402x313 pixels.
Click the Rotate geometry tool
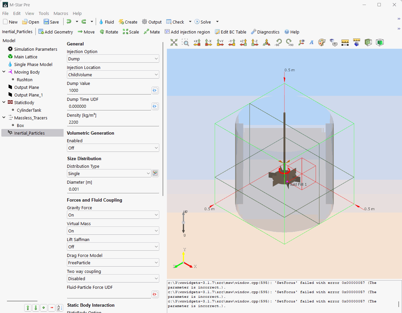coord(109,32)
